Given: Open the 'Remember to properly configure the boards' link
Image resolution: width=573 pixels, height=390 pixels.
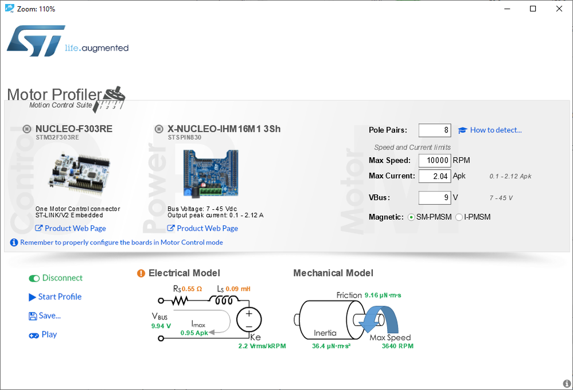Looking at the screenshot, I should (122, 243).
